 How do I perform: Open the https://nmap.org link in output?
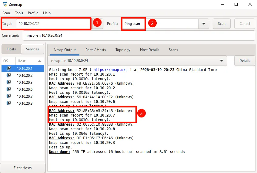111,70
